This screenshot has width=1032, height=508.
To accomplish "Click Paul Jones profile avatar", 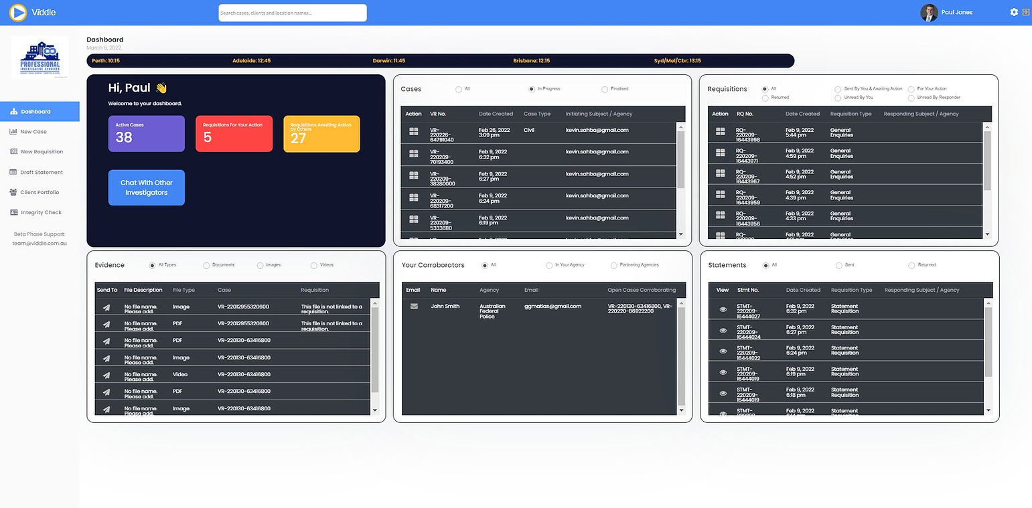I will tap(929, 13).
